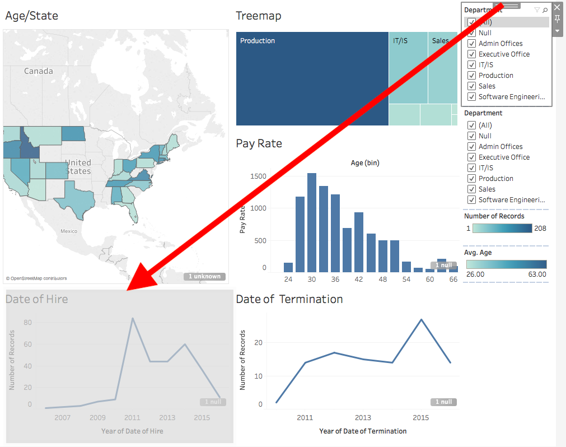Toggle Software Engineeri... in lower Department filter

coord(471,200)
